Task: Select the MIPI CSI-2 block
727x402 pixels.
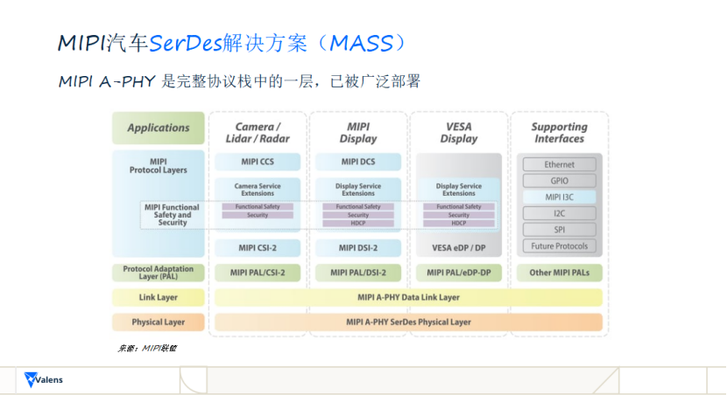Action: [258, 248]
